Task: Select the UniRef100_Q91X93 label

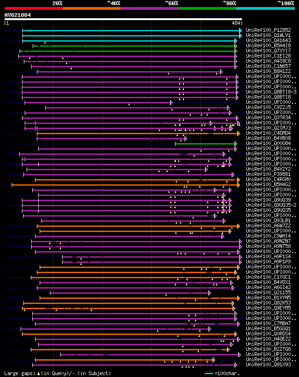Action: 268,364
